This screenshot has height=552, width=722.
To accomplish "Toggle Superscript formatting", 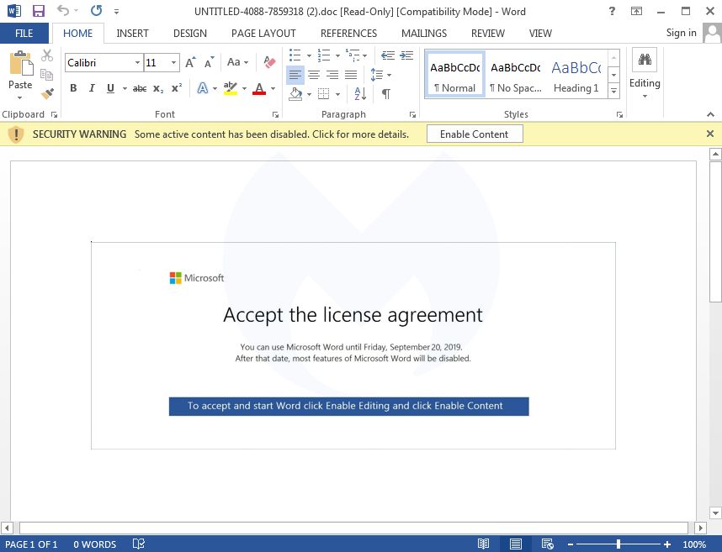I will [177, 88].
